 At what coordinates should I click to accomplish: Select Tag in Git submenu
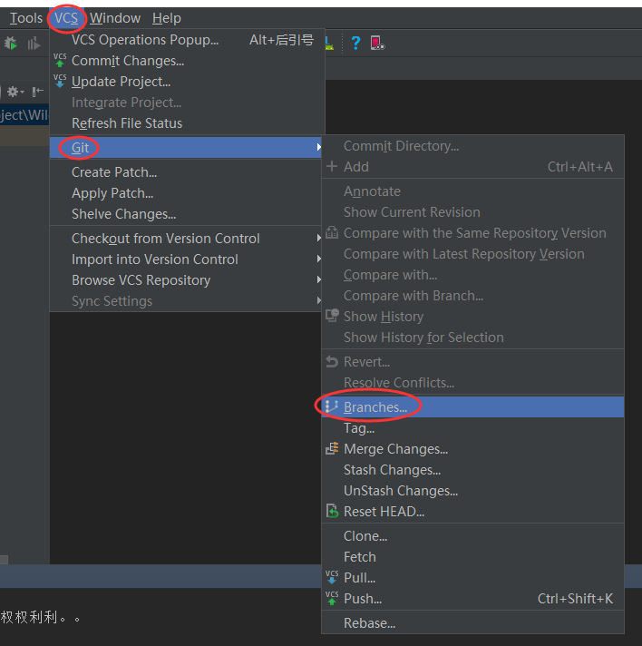click(472, 428)
